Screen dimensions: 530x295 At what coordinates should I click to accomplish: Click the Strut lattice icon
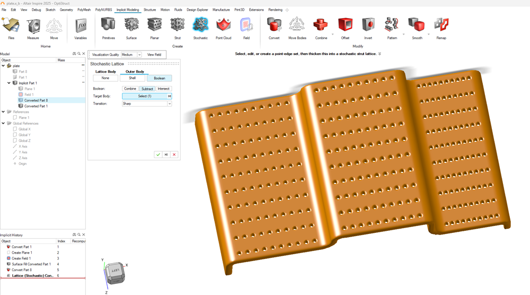(178, 28)
